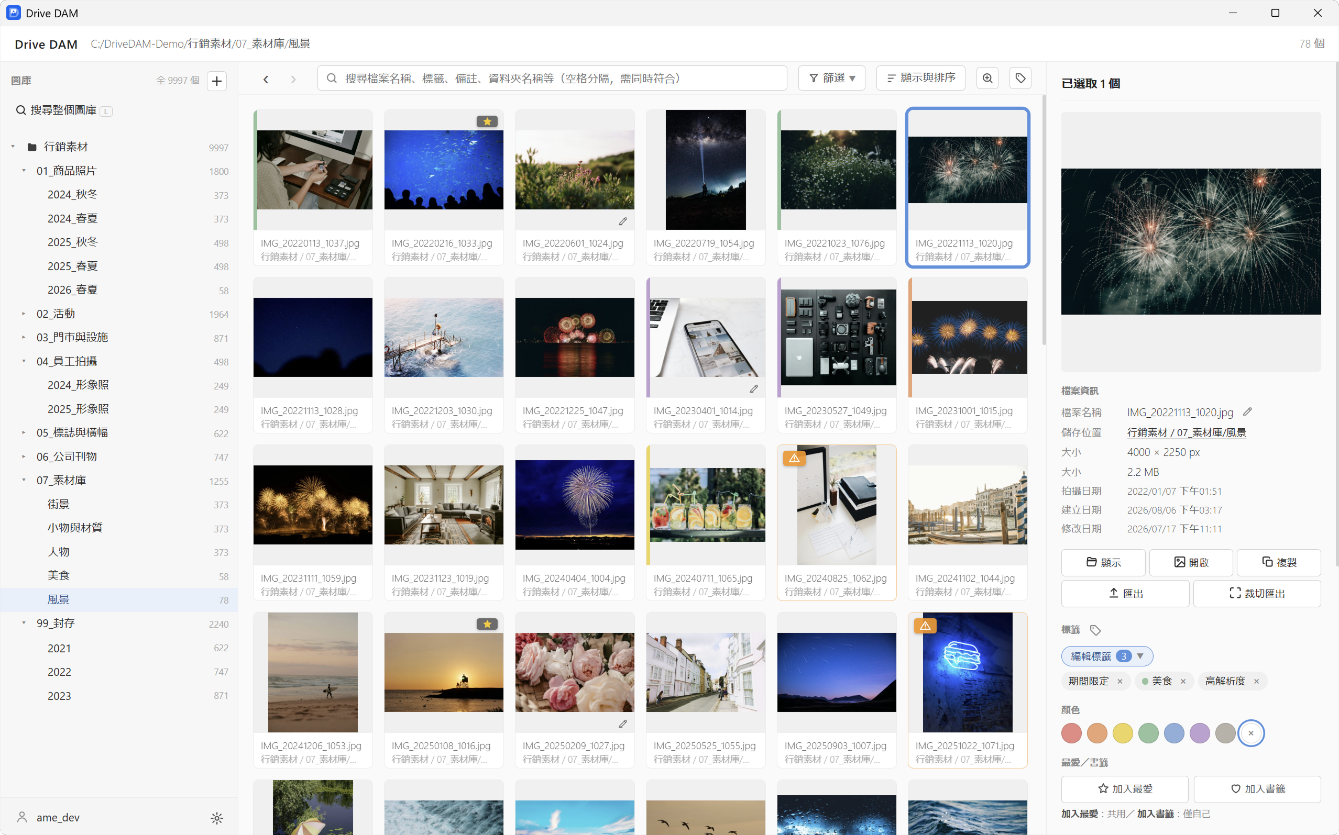Screen dimensions: 1339x835
Task: Click the 裁切匯出 crop export button
Action: tap(1257, 593)
